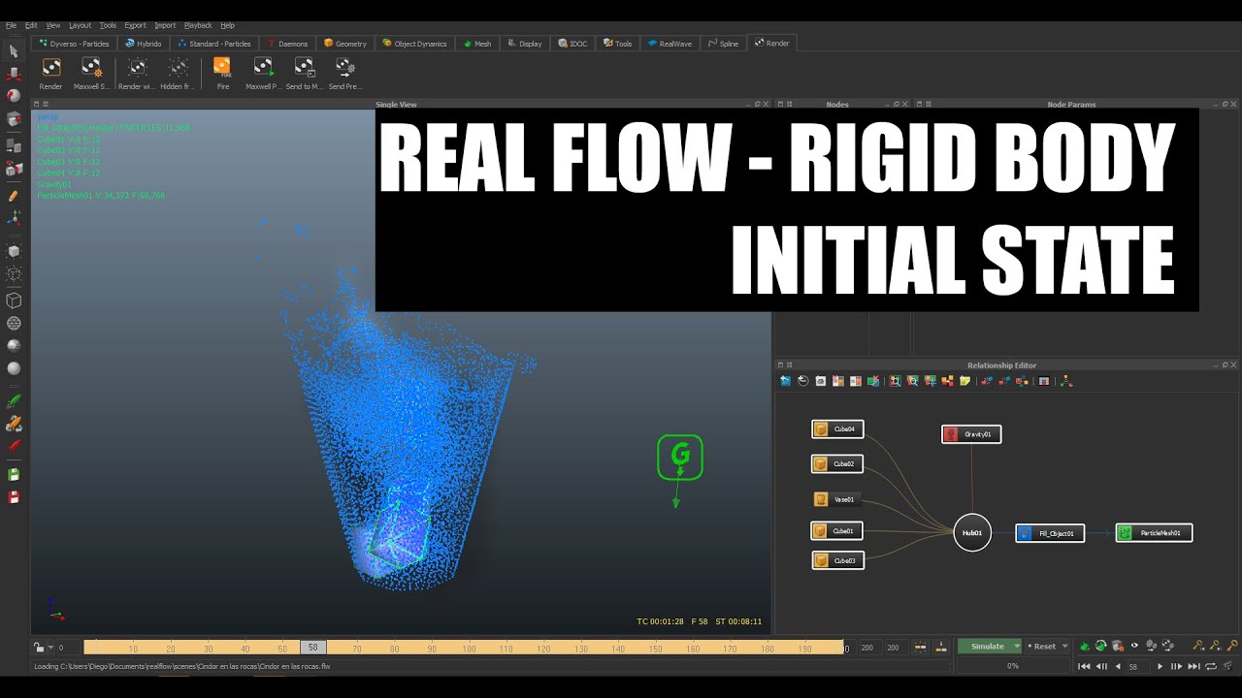Select the Cube01 node
1242x698 pixels.
click(x=837, y=530)
